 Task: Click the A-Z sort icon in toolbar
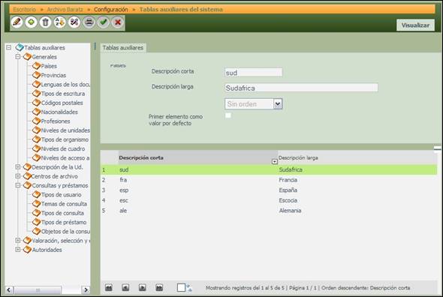tap(59, 22)
